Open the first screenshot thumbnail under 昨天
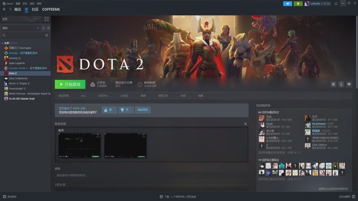Viewport: 358px width, 201px height. coord(79,146)
